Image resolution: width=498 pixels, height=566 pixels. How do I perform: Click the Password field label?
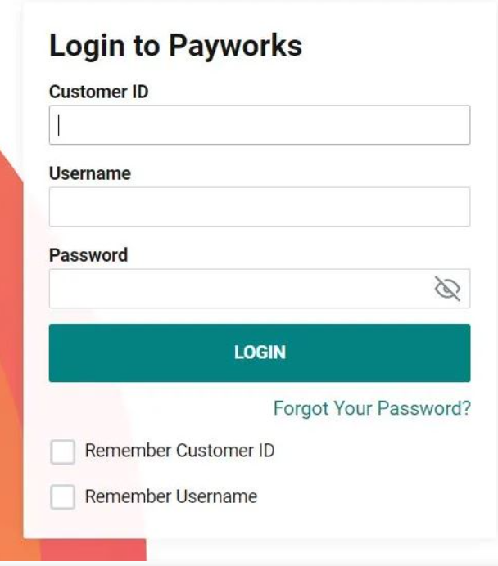88,255
